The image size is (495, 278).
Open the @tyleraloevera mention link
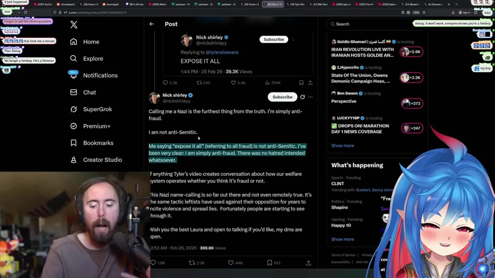(222, 52)
